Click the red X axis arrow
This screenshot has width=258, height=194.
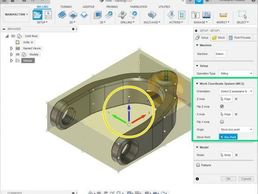click(x=139, y=119)
